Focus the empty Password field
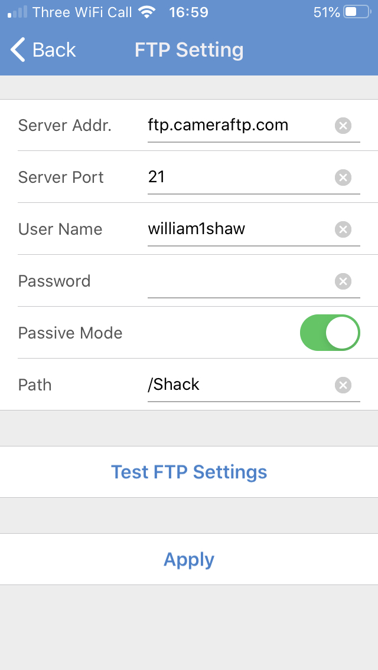Image resolution: width=378 pixels, height=670 pixels. pyautogui.click(x=240, y=281)
